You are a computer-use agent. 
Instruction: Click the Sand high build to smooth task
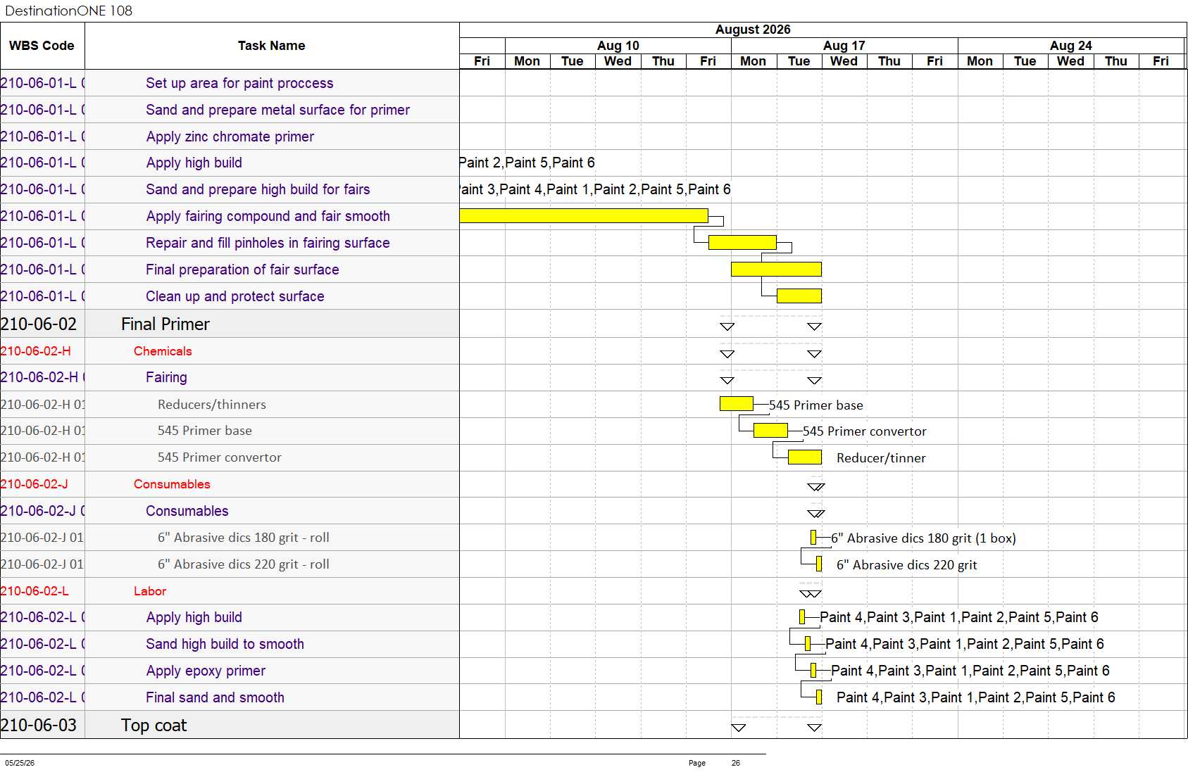tap(225, 644)
